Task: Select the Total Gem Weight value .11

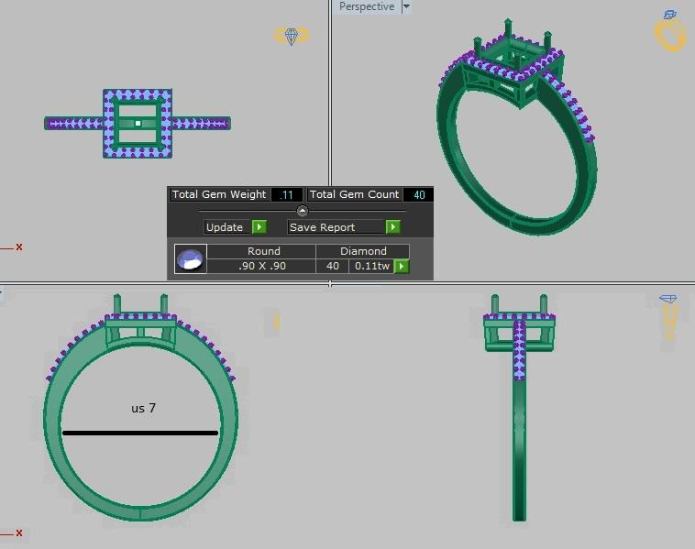Action: click(x=287, y=194)
